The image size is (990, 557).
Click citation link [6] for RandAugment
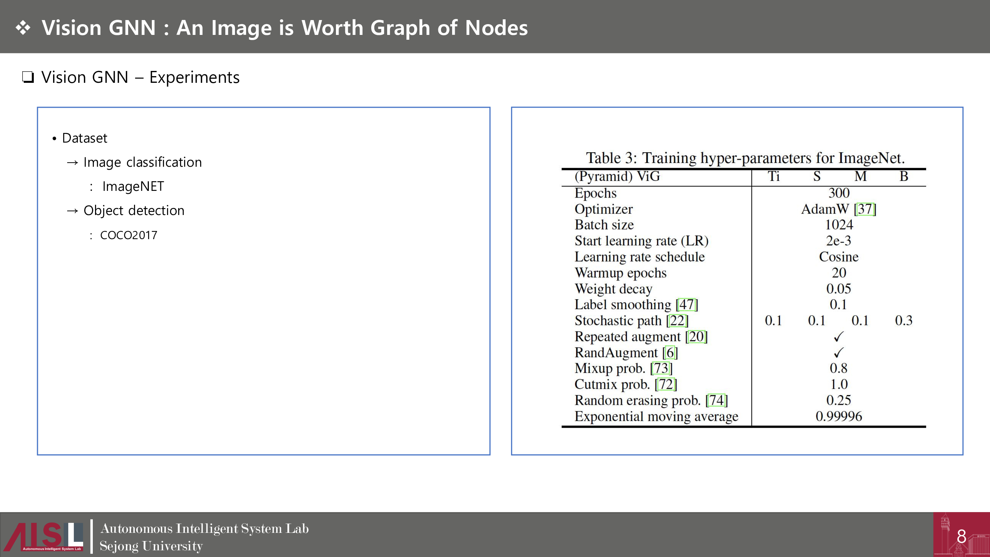[670, 352]
